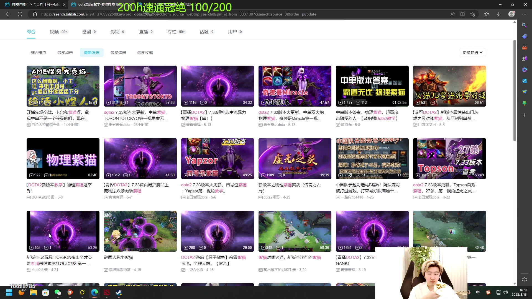Image resolution: width=532 pixels, height=299 pixels.
Task: Click the volume icon in the system tray
Action: (505, 292)
